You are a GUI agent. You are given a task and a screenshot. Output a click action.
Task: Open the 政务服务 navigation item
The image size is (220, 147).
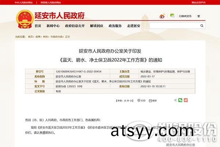click(x=115, y=26)
